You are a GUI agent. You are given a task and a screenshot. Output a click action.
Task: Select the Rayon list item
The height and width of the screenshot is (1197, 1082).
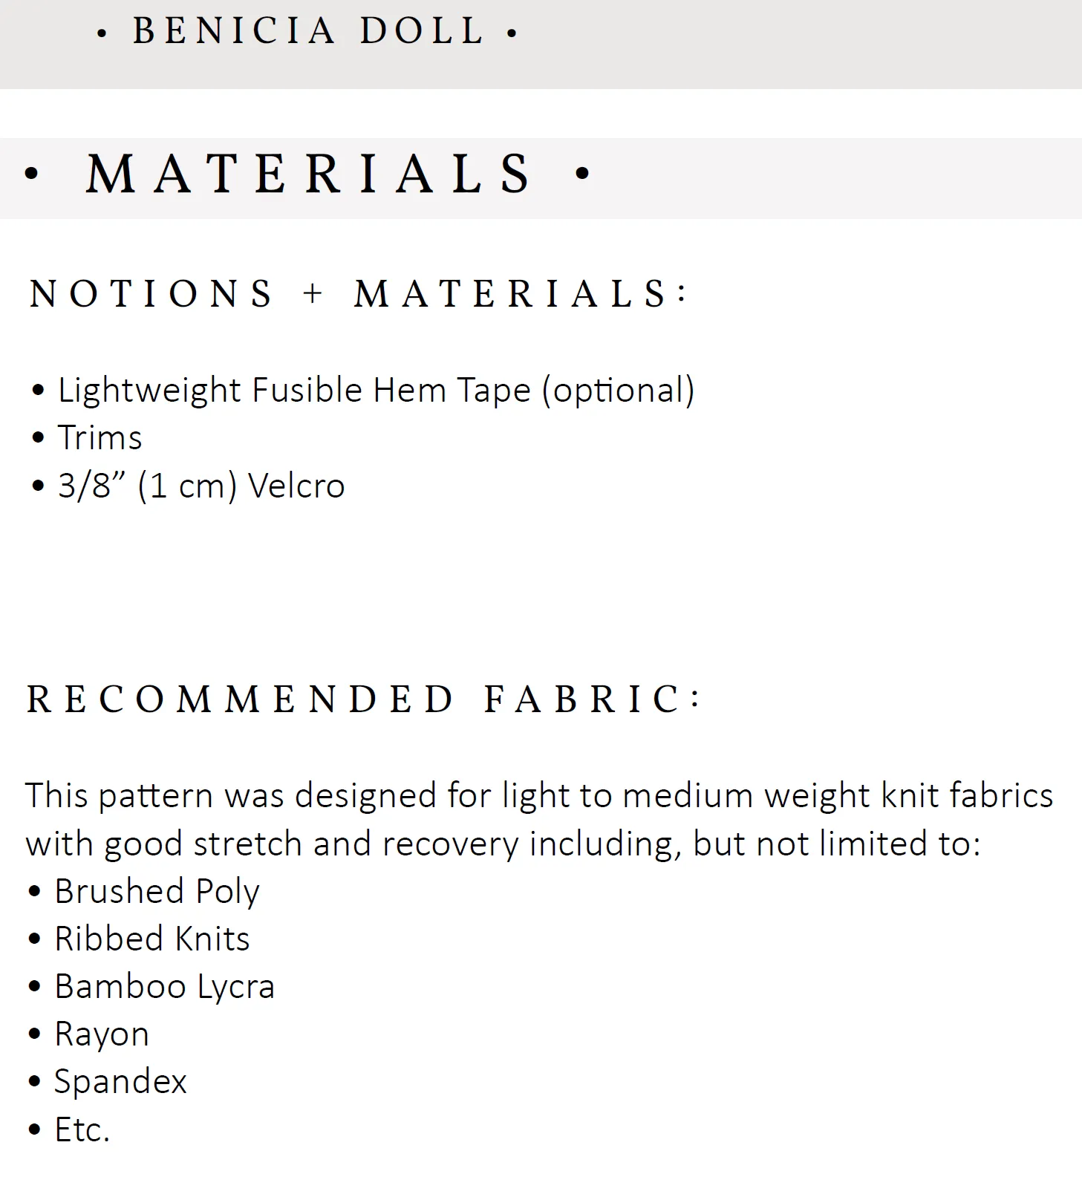point(102,1034)
